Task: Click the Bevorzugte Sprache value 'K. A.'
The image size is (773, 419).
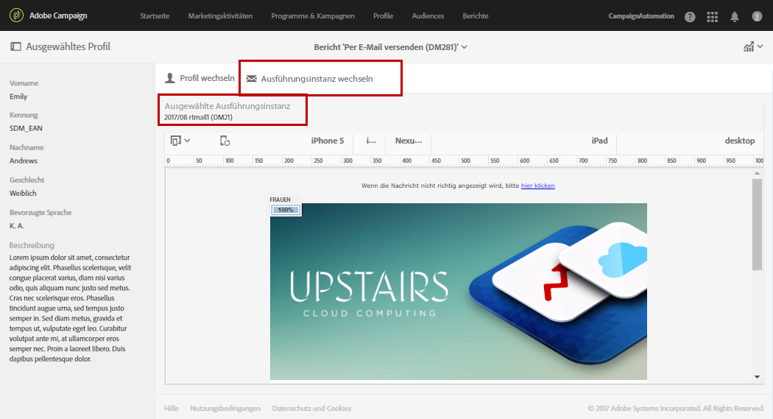Action: coord(16,226)
